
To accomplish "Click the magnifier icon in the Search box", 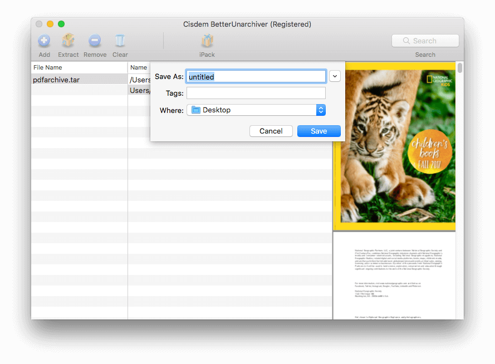I will [406, 41].
